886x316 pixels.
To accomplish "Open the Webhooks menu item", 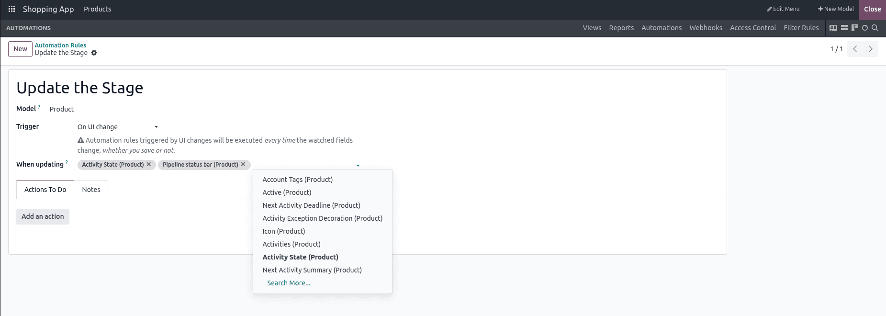I will (706, 28).
